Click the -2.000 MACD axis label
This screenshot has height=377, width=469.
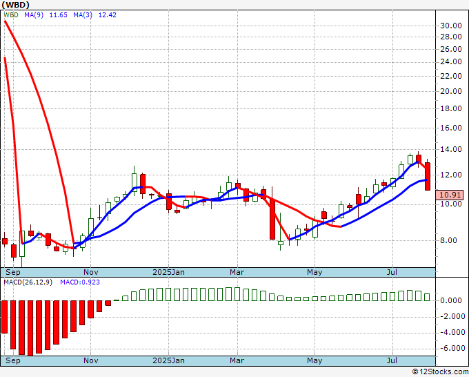(452, 316)
